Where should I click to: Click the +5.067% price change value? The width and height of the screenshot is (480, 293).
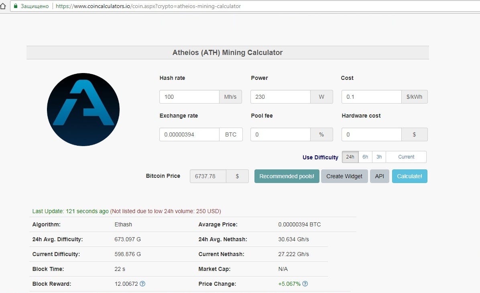(289, 284)
